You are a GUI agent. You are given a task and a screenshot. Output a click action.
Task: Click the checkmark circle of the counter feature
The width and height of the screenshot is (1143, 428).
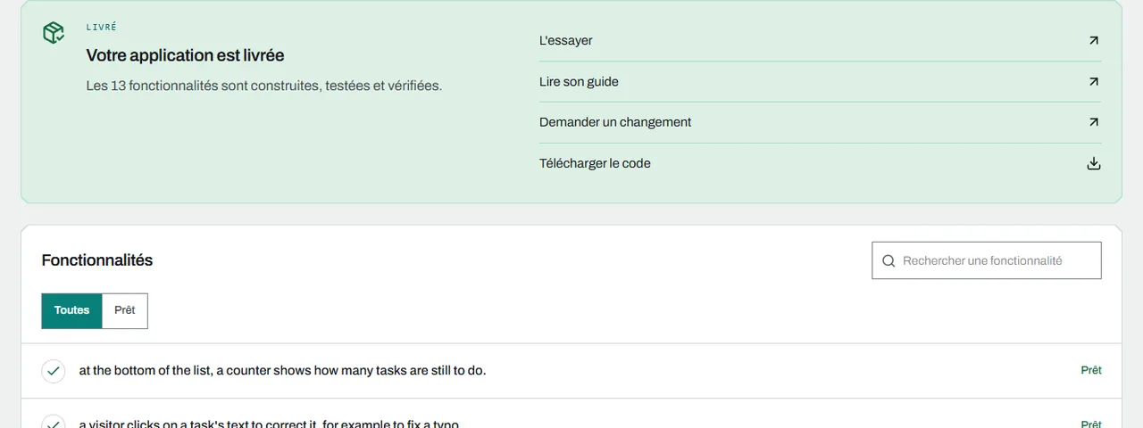[x=54, y=371]
